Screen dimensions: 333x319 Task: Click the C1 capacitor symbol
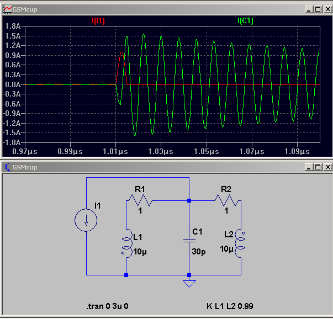189,241
